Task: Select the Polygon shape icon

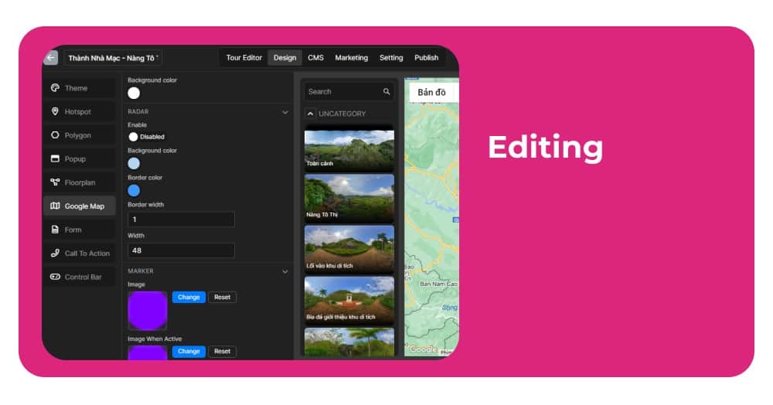Action: point(55,135)
